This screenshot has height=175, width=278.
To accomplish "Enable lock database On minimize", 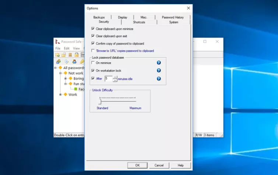I will (x=93, y=63).
